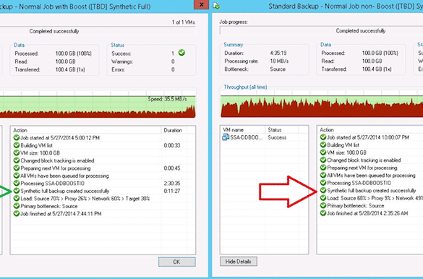
Task: Click 'Speed: 35.5 MB/s' label on graph
Action: (x=167, y=99)
